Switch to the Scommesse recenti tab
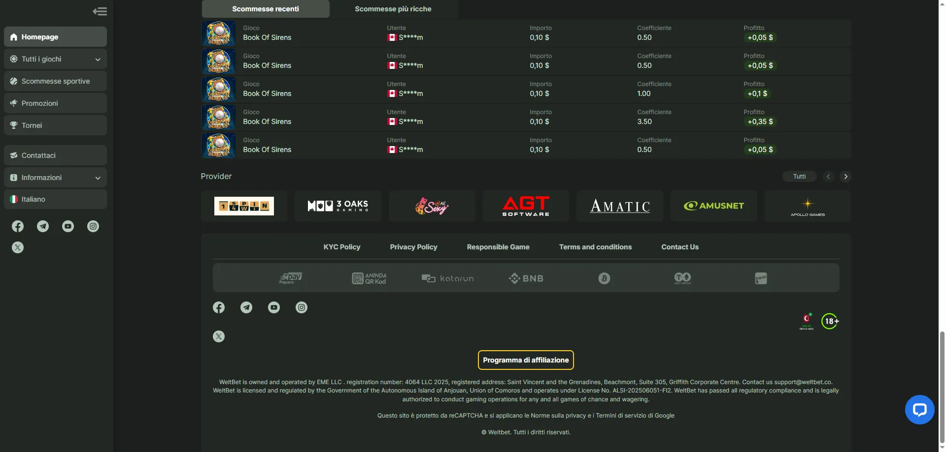 266,9
